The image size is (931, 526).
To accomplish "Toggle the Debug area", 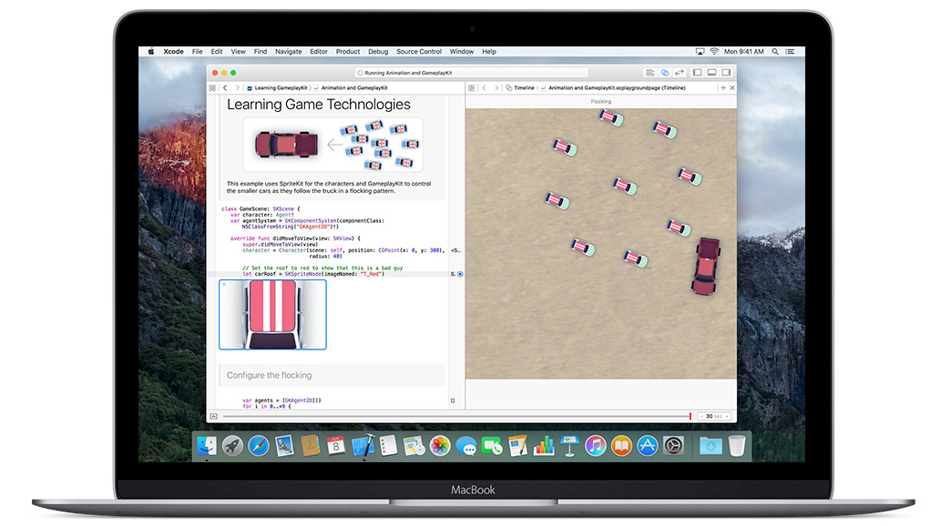I will 711,73.
